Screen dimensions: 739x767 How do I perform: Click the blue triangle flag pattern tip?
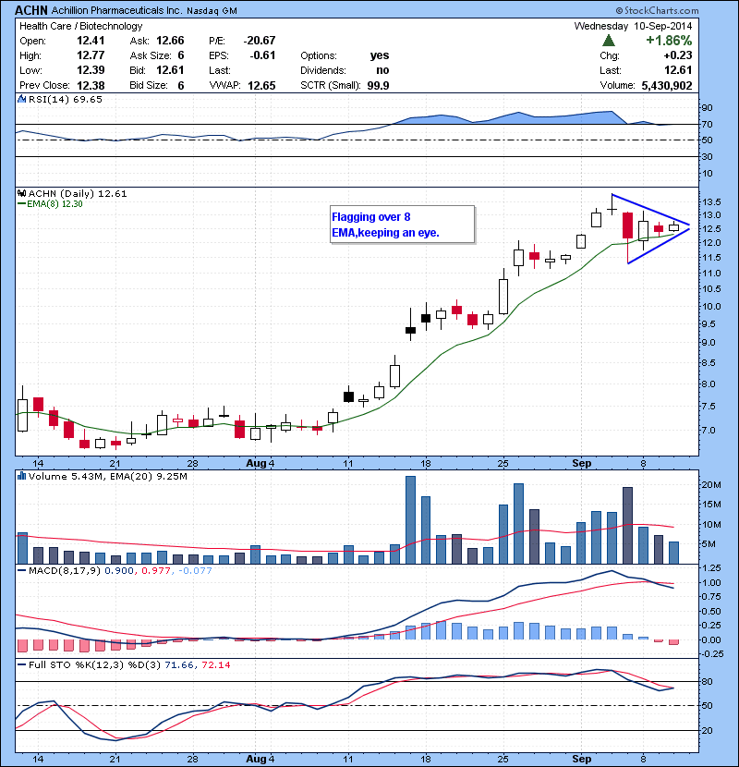tap(688, 226)
